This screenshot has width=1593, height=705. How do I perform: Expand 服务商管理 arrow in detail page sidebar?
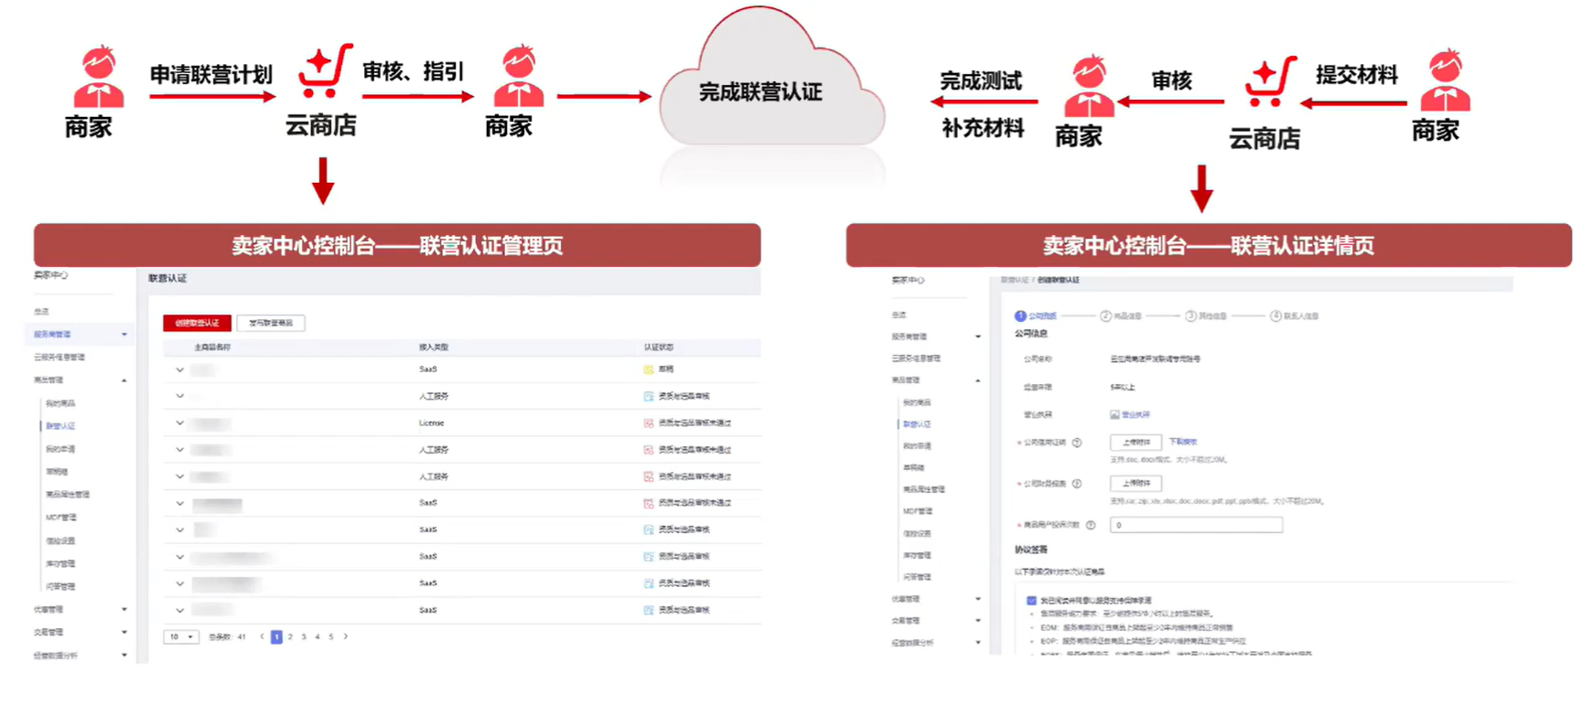pos(978,336)
